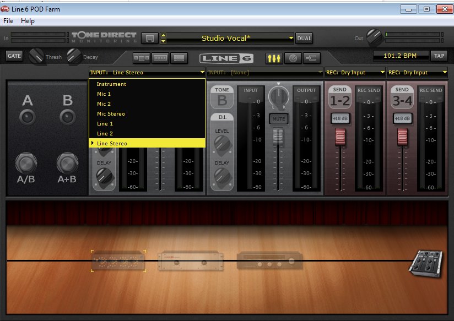454x321 pixels.
Task: Click the TAP tempo button
Action: coord(439,56)
